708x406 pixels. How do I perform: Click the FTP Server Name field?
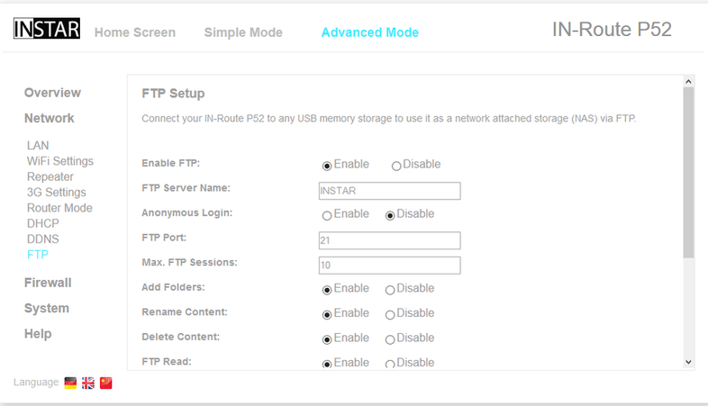click(x=389, y=191)
